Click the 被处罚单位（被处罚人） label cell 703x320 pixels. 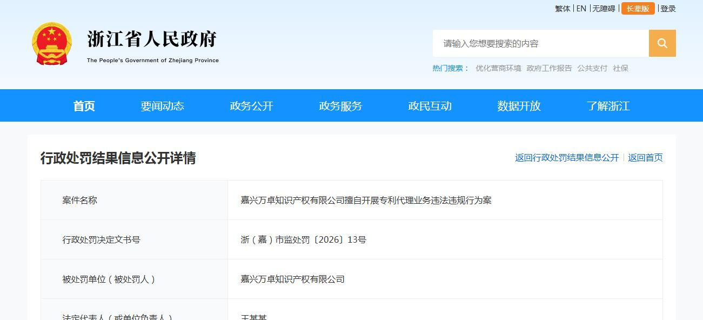[x=134, y=279]
